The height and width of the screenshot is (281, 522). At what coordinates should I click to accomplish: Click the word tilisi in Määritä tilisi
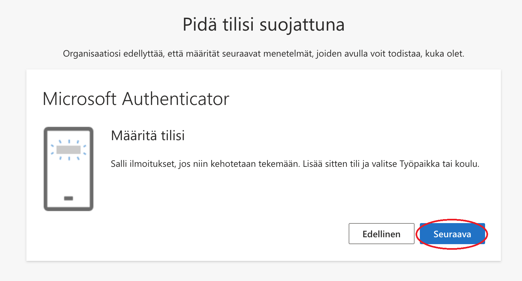click(x=173, y=136)
